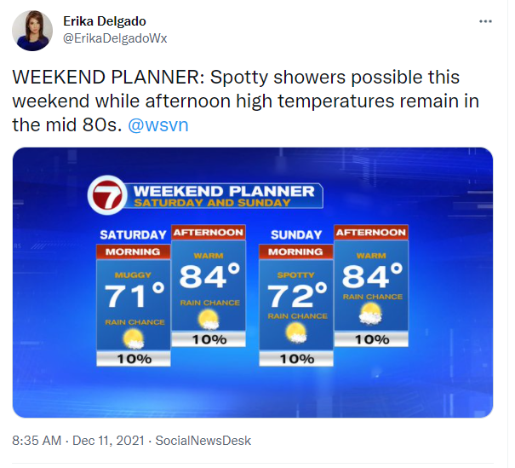515x468 pixels.
Task: Click the tweet text about spotty showers
Action: [244, 101]
